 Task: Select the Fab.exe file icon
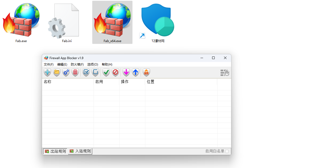(21, 20)
